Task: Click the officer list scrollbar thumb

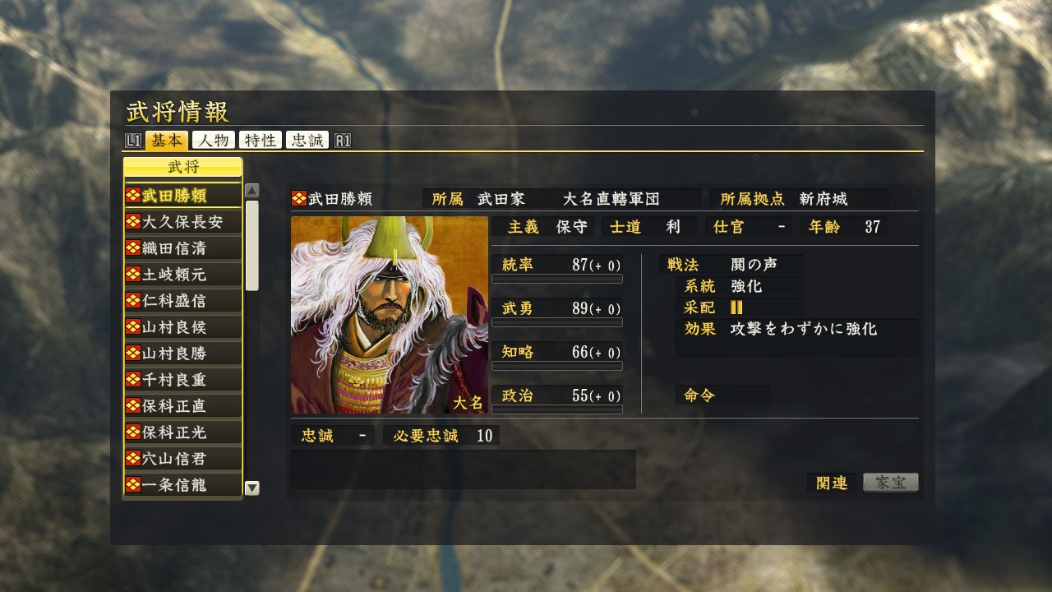Action: pos(252,245)
